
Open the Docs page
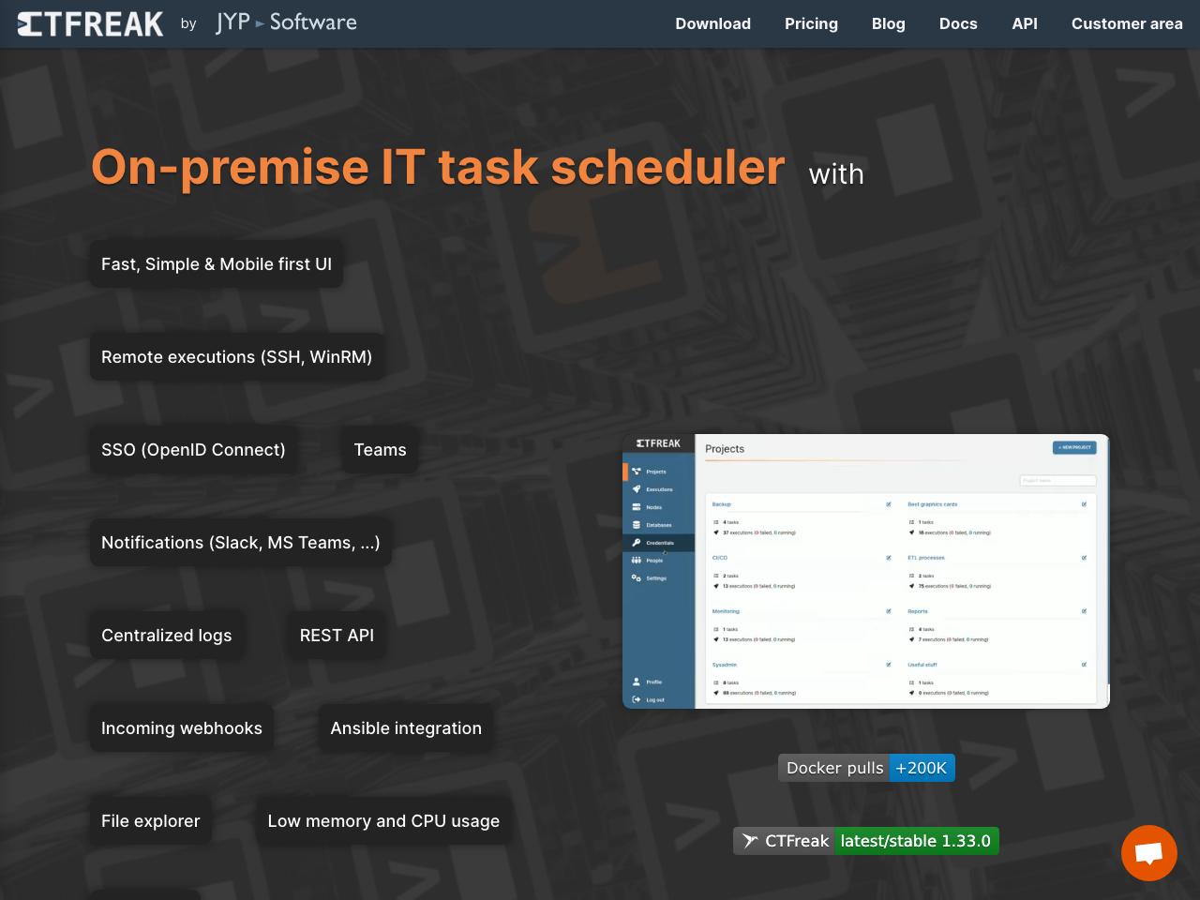click(x=958, y=23)
